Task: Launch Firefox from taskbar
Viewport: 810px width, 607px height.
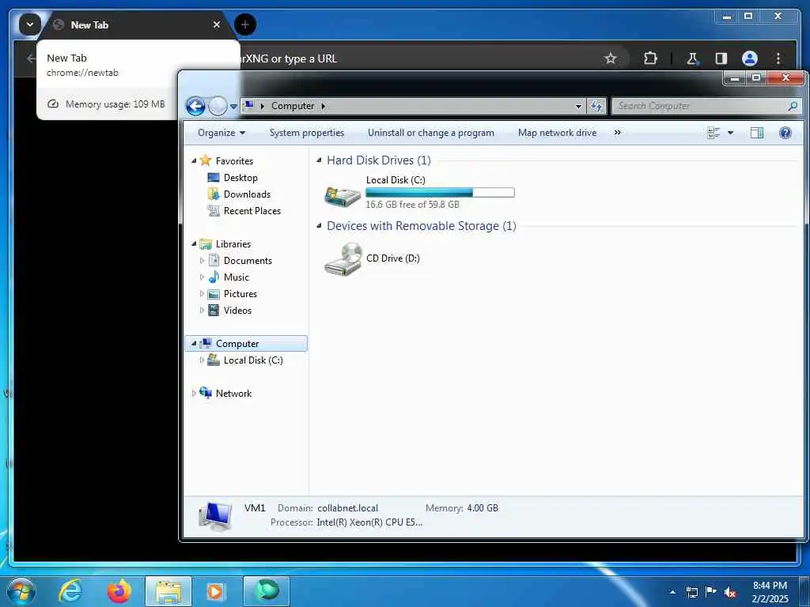Action: (119, 591)
